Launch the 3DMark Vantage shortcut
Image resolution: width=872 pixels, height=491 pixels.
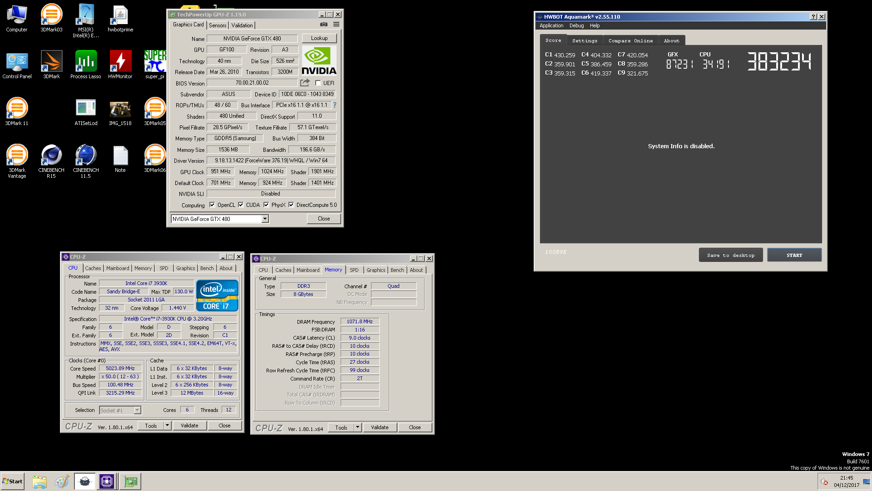[17, 161]
